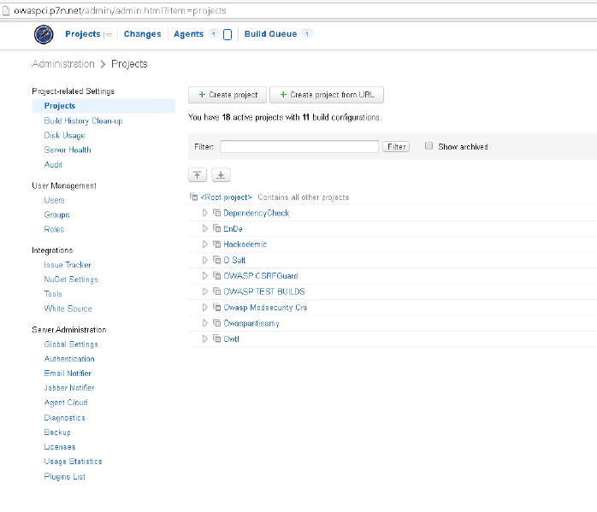
Task: Expand the OWASP CSRFGuard project node
Action: click(x=205, y=276)
